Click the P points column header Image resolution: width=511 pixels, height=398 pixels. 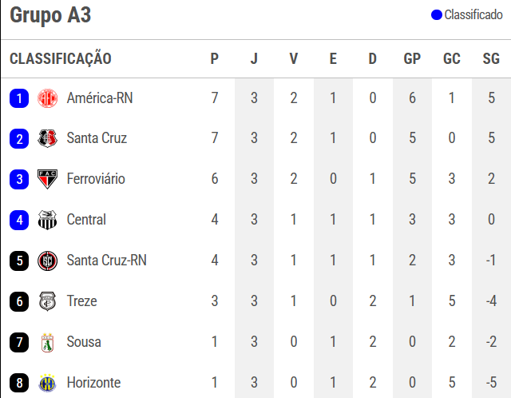click(214, 58)
